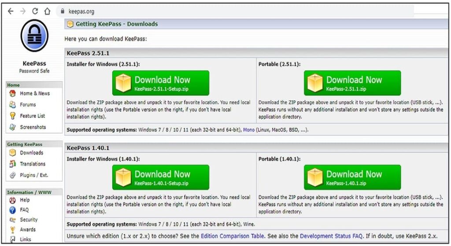451x246 pixels.
Task: Open the Development Status FAQ link
Action: (x=332, y=236)
